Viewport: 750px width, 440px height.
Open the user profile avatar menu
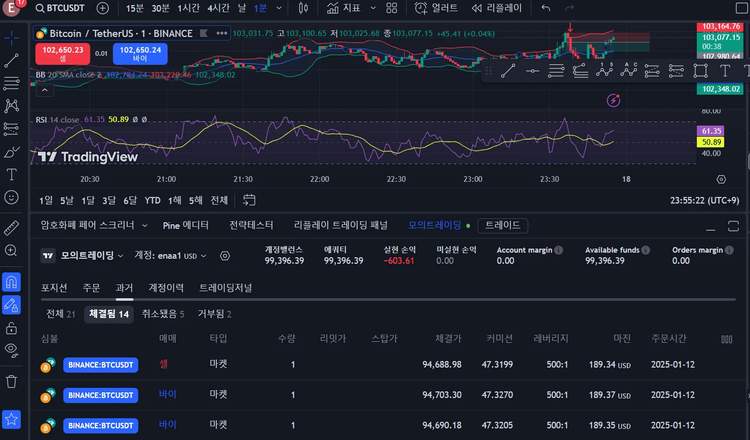(12, 8)
